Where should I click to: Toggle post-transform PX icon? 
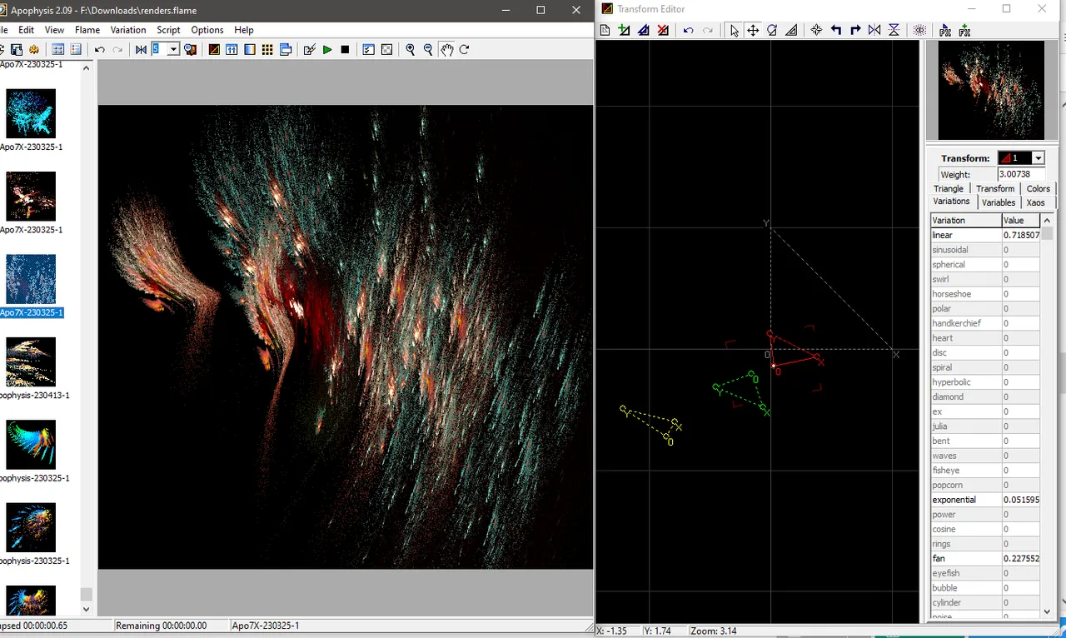945,31
